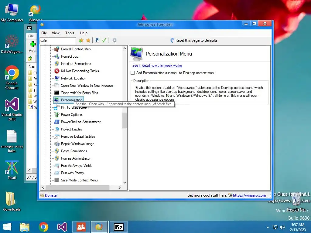
Task: Click the volume icon in system tray
Action: click(282, 227)
